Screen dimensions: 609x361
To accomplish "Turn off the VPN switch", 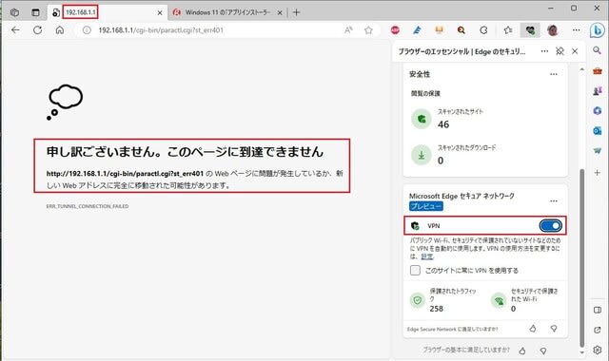I will point(550,226).
